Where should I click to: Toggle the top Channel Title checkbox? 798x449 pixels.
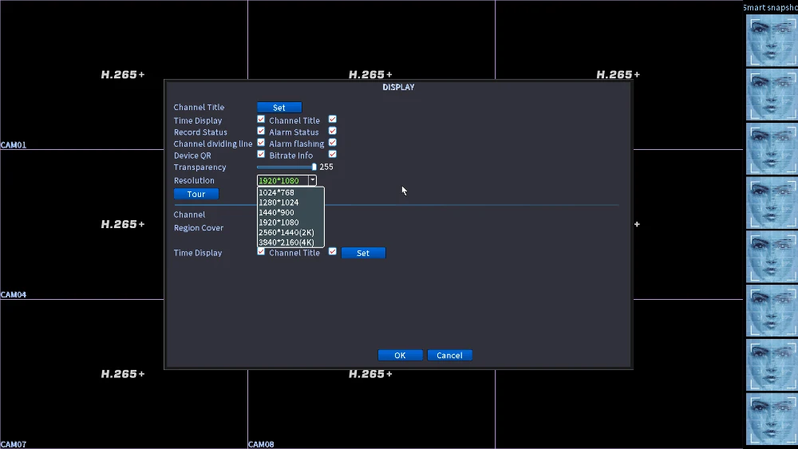pos(332,119)
